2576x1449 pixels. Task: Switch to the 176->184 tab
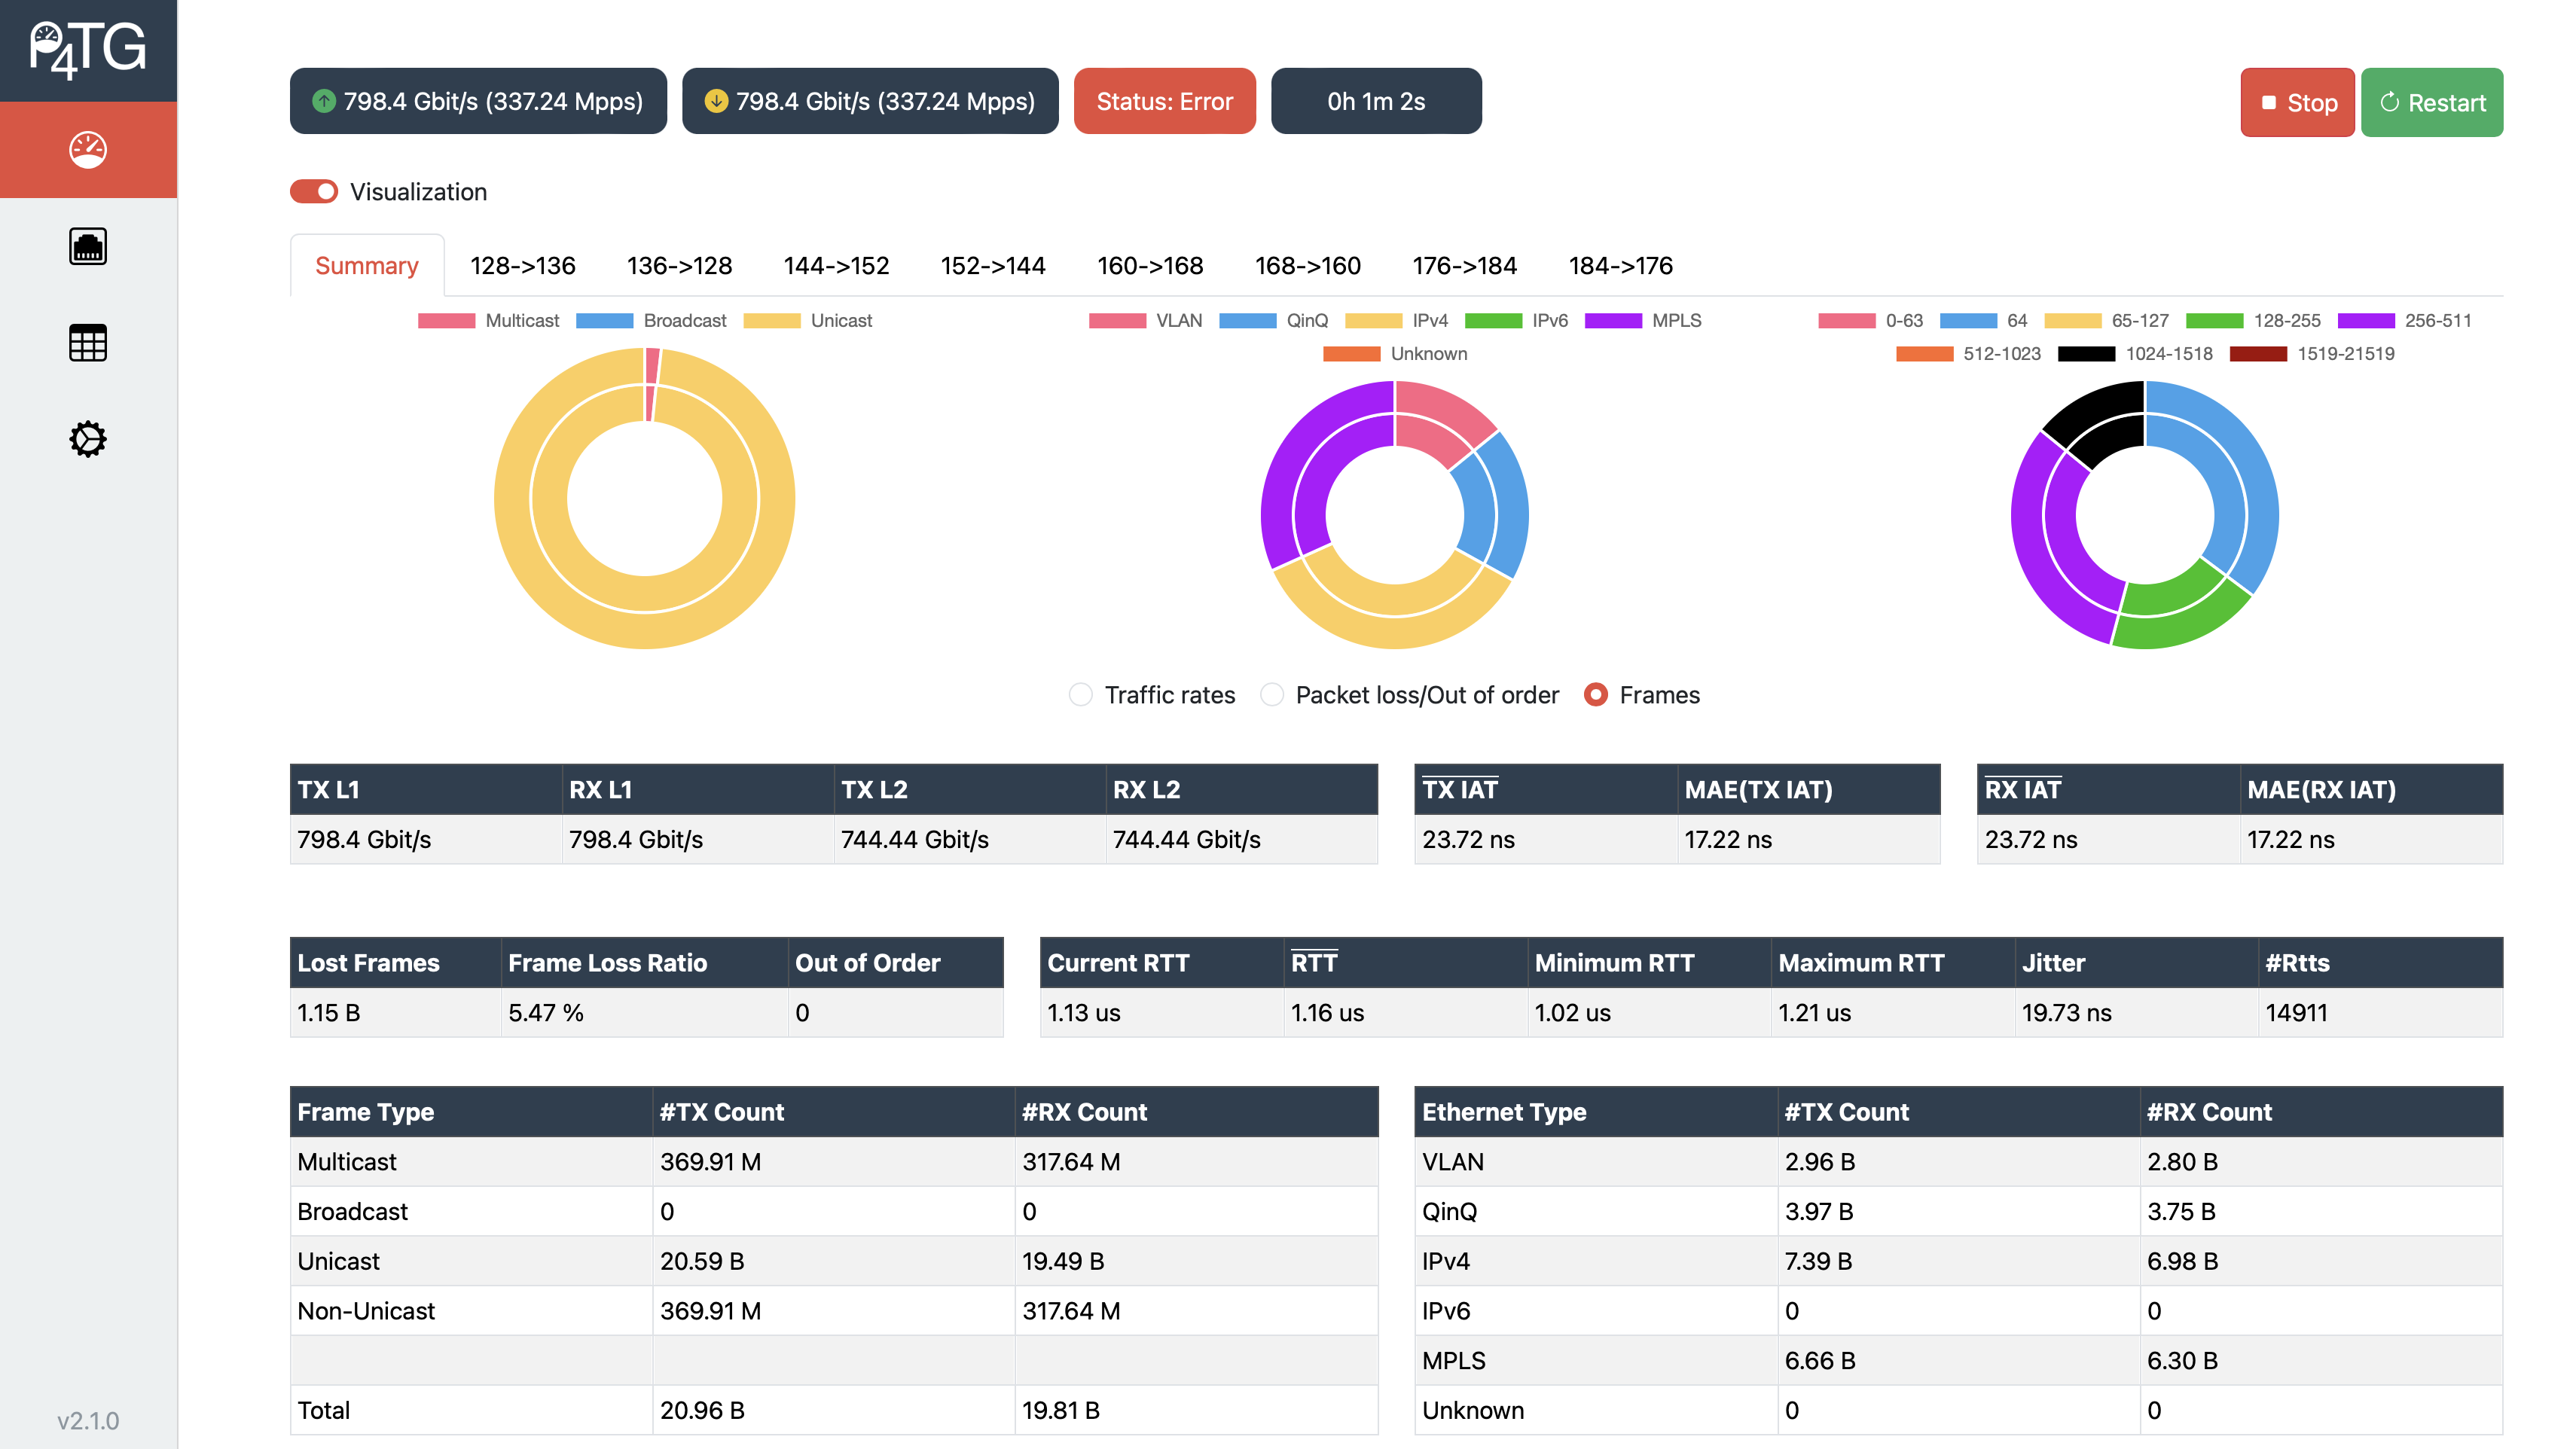pos(1464,265)
